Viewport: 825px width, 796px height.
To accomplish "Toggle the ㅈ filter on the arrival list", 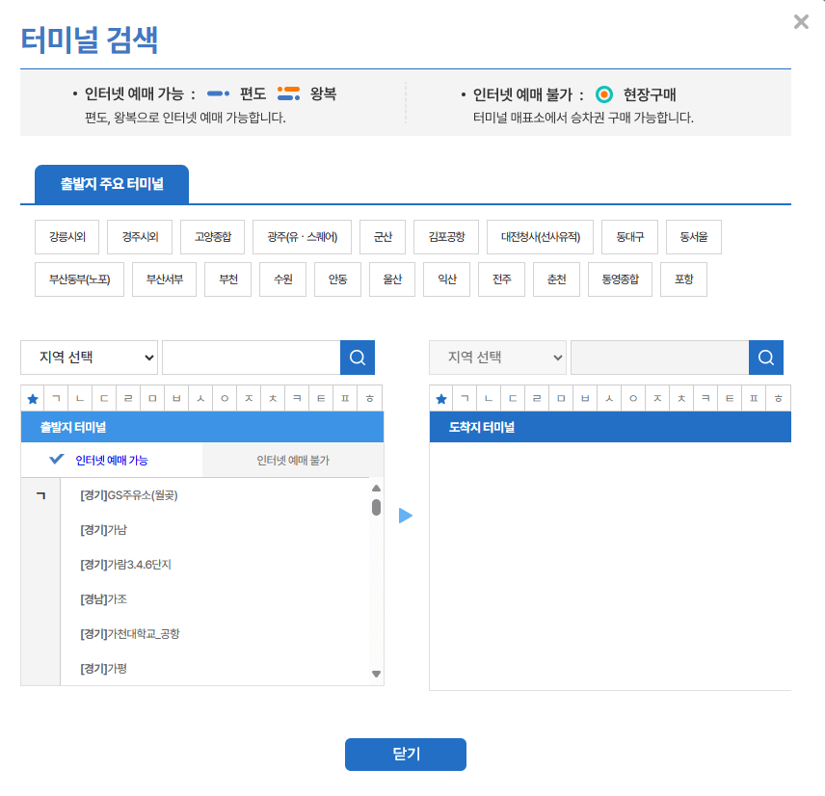I will (657, 397).
